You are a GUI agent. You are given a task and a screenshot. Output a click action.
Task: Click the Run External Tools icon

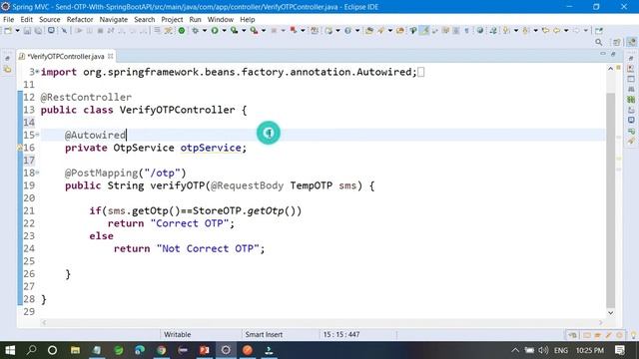254,31
